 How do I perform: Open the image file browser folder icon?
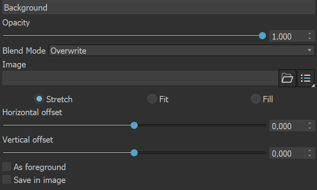[x=287, y=78]
